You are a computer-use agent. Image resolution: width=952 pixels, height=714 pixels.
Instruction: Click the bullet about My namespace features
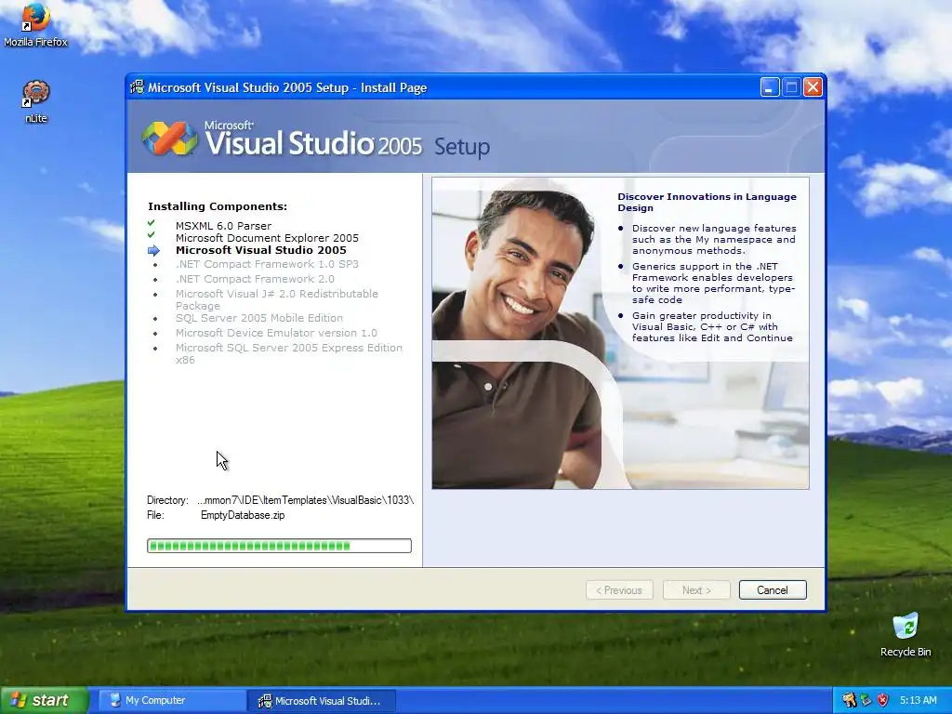pos(713,239)
